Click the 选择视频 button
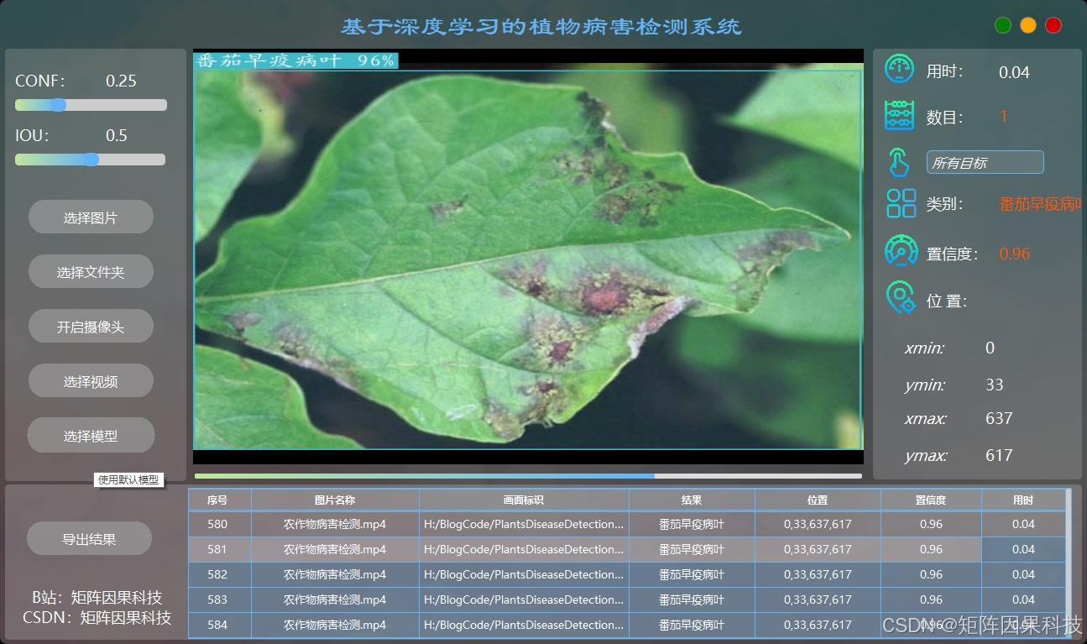 tap(91, 380)
